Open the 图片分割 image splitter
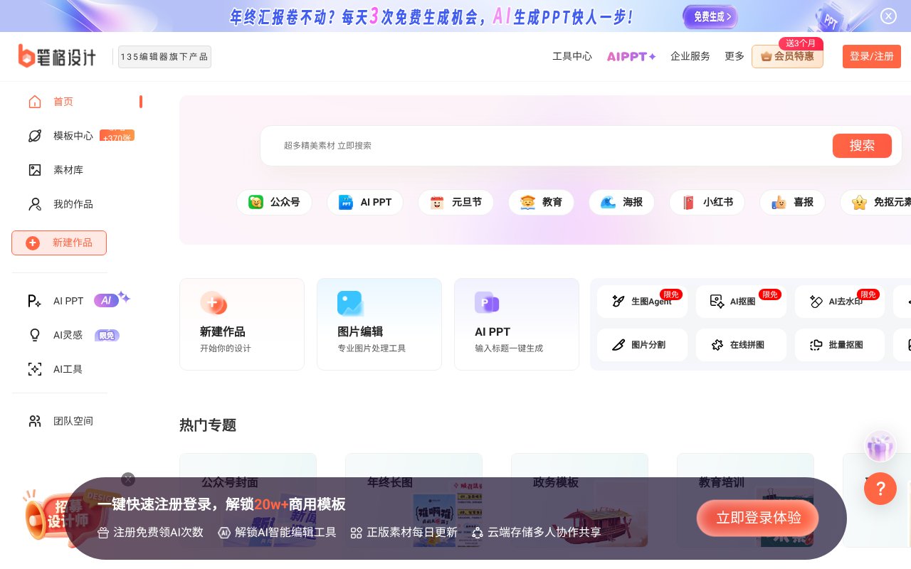Image resolution: width=911 pixels, height=569 pixels. tap(642, 345)
